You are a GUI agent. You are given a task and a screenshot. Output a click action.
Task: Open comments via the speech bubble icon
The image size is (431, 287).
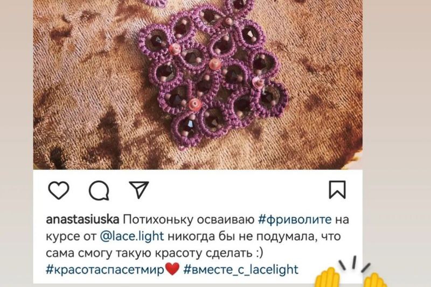[x=99, y=190]
